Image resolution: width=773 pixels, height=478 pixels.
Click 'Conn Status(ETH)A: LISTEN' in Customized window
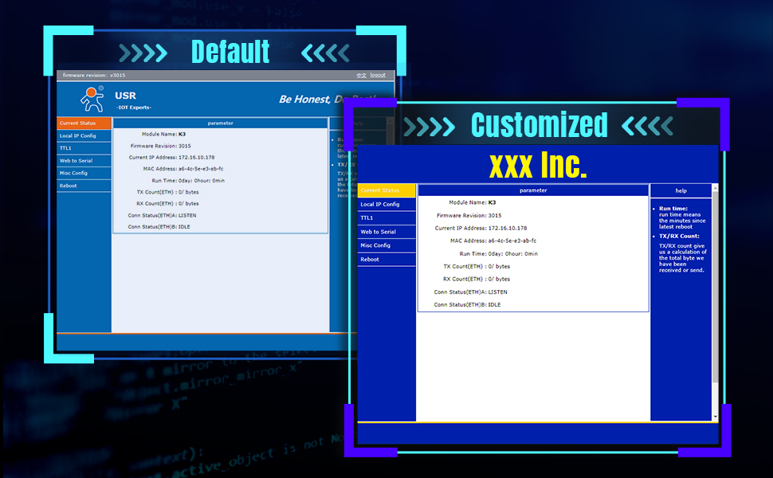(470, 292)
